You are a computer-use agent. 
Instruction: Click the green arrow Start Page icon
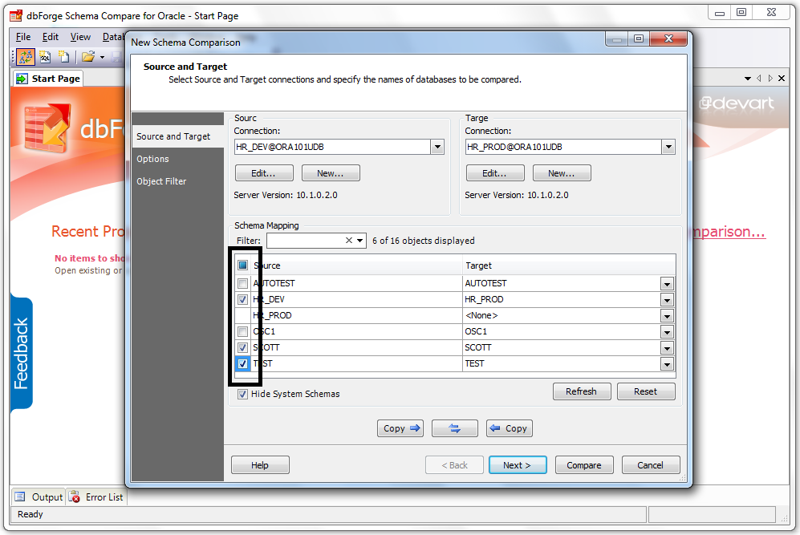tap(22, 79)
